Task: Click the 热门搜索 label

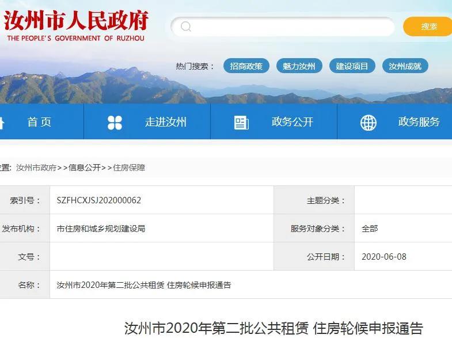Action: 195,66
